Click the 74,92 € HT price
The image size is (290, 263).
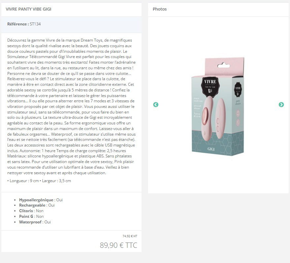(x=130, y=236)
